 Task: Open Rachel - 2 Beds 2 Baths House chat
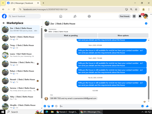click(20, 38)
